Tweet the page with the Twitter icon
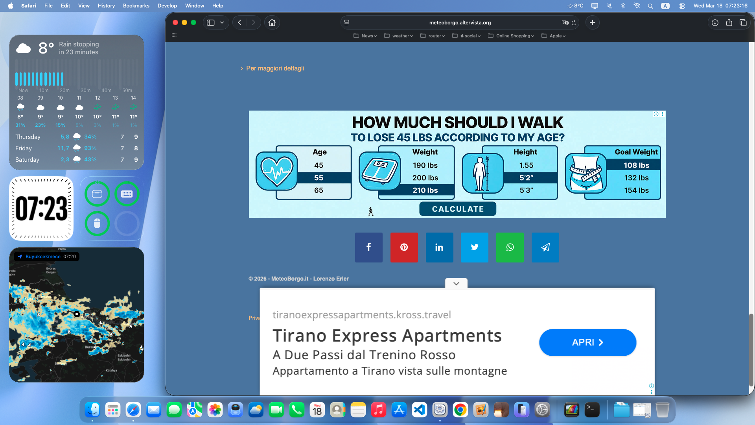 point(474,248)
